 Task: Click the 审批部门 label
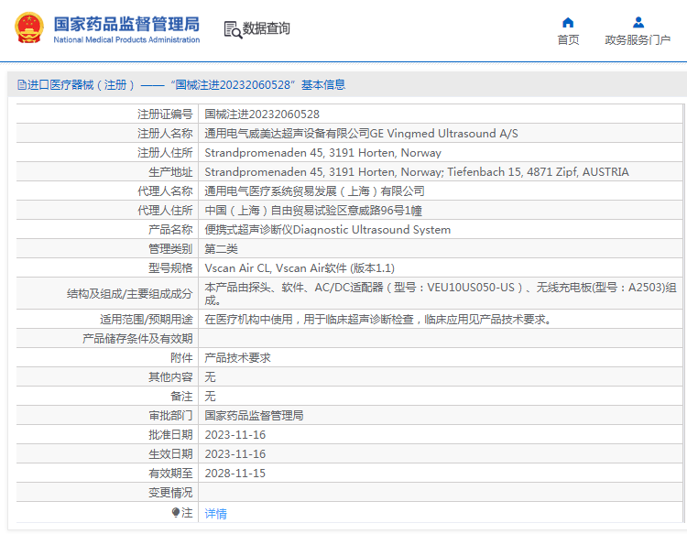(x=170, y=416)
